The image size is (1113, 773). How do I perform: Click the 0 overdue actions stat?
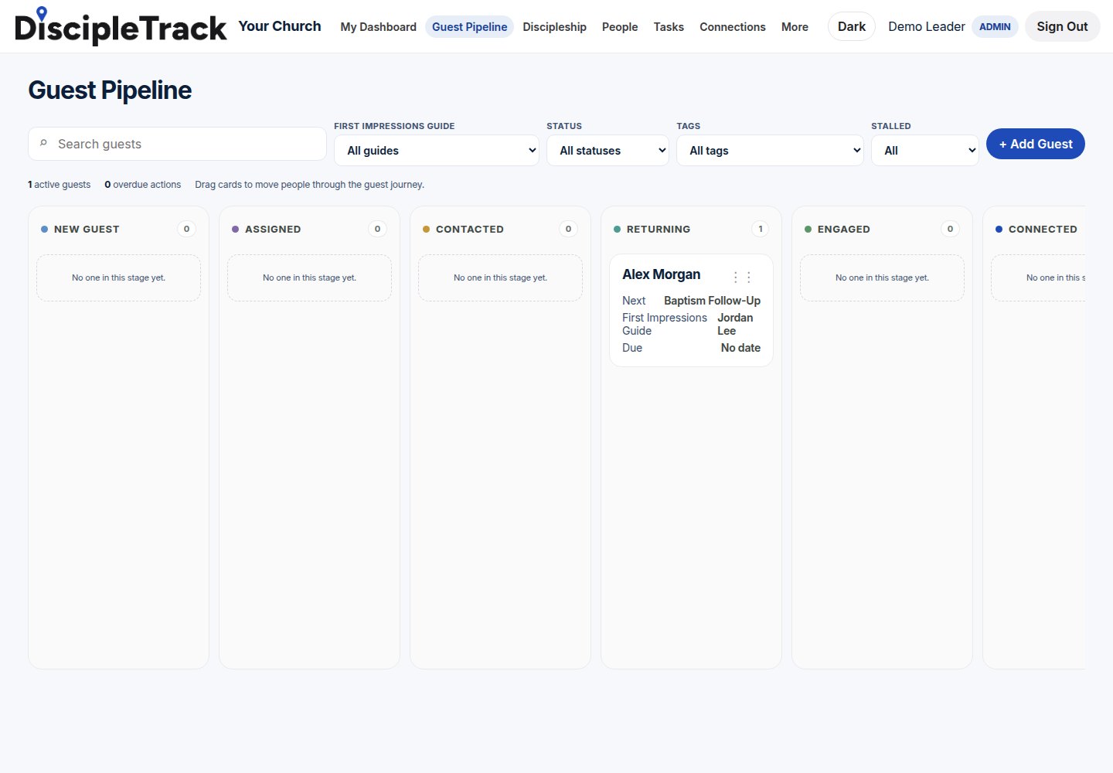pyautogui.click(x=143, y=185)
